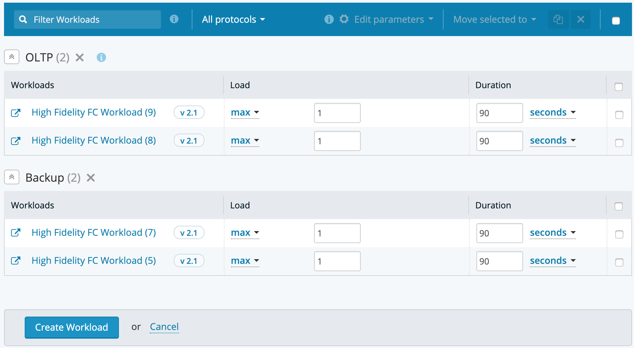The height and width of the screenshot is (348, 634).
Task: Open seconds unit dropdown for Workload (7)
Action: tap(553, 233)
